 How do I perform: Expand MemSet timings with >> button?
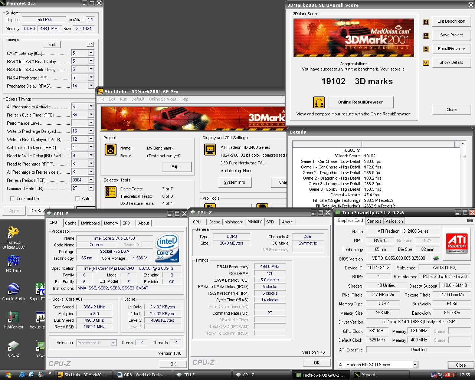click(91, 45)
